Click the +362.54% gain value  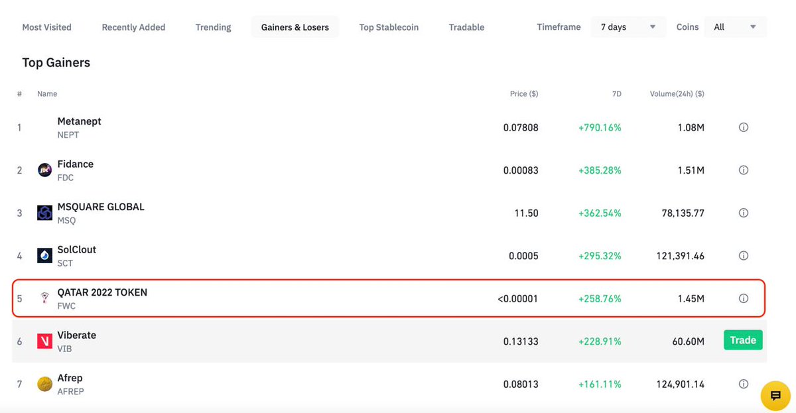tap(600, 213)
